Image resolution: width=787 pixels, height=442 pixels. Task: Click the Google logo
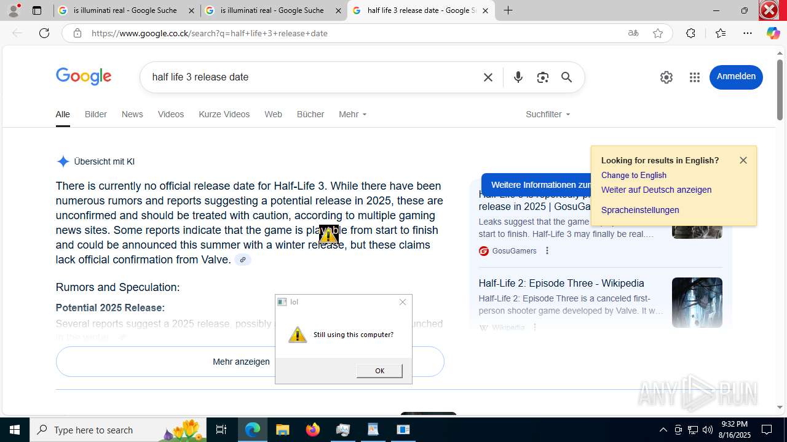84,77
